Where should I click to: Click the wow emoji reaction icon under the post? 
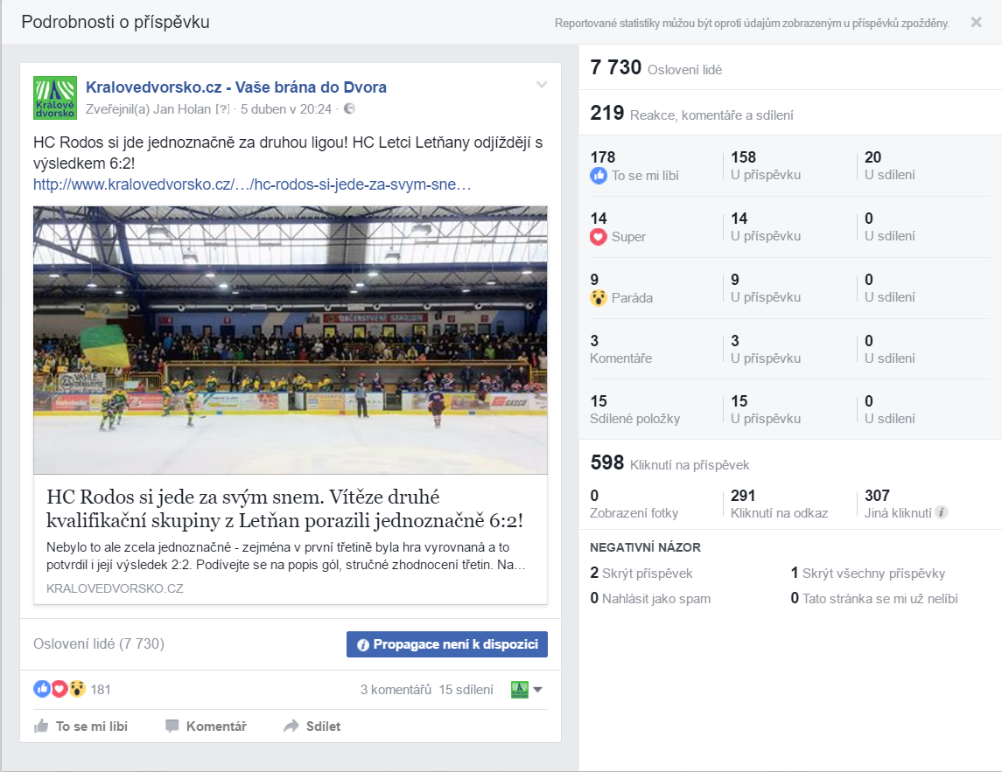pos(77,689)
